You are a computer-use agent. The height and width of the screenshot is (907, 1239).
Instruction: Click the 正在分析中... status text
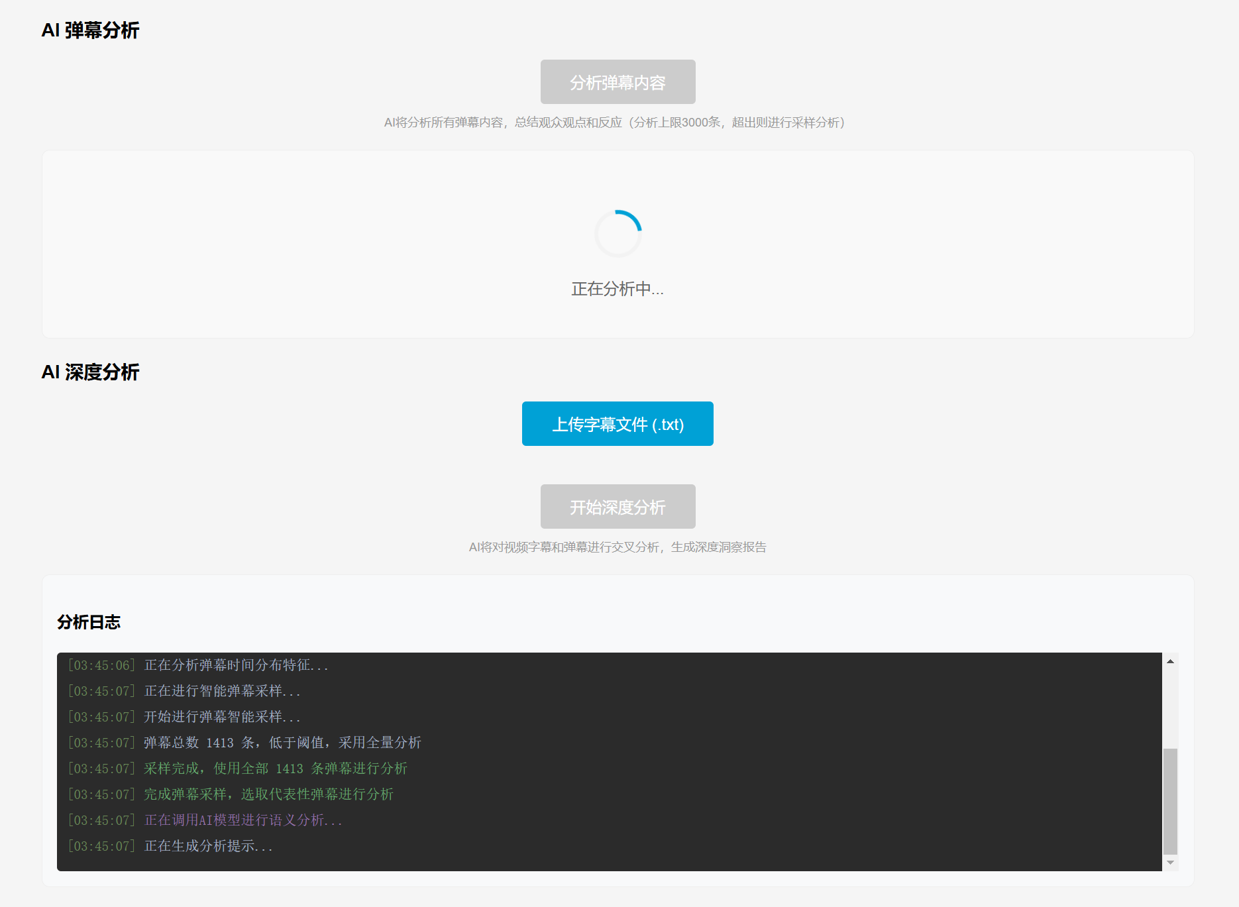[x=618, y=289]
